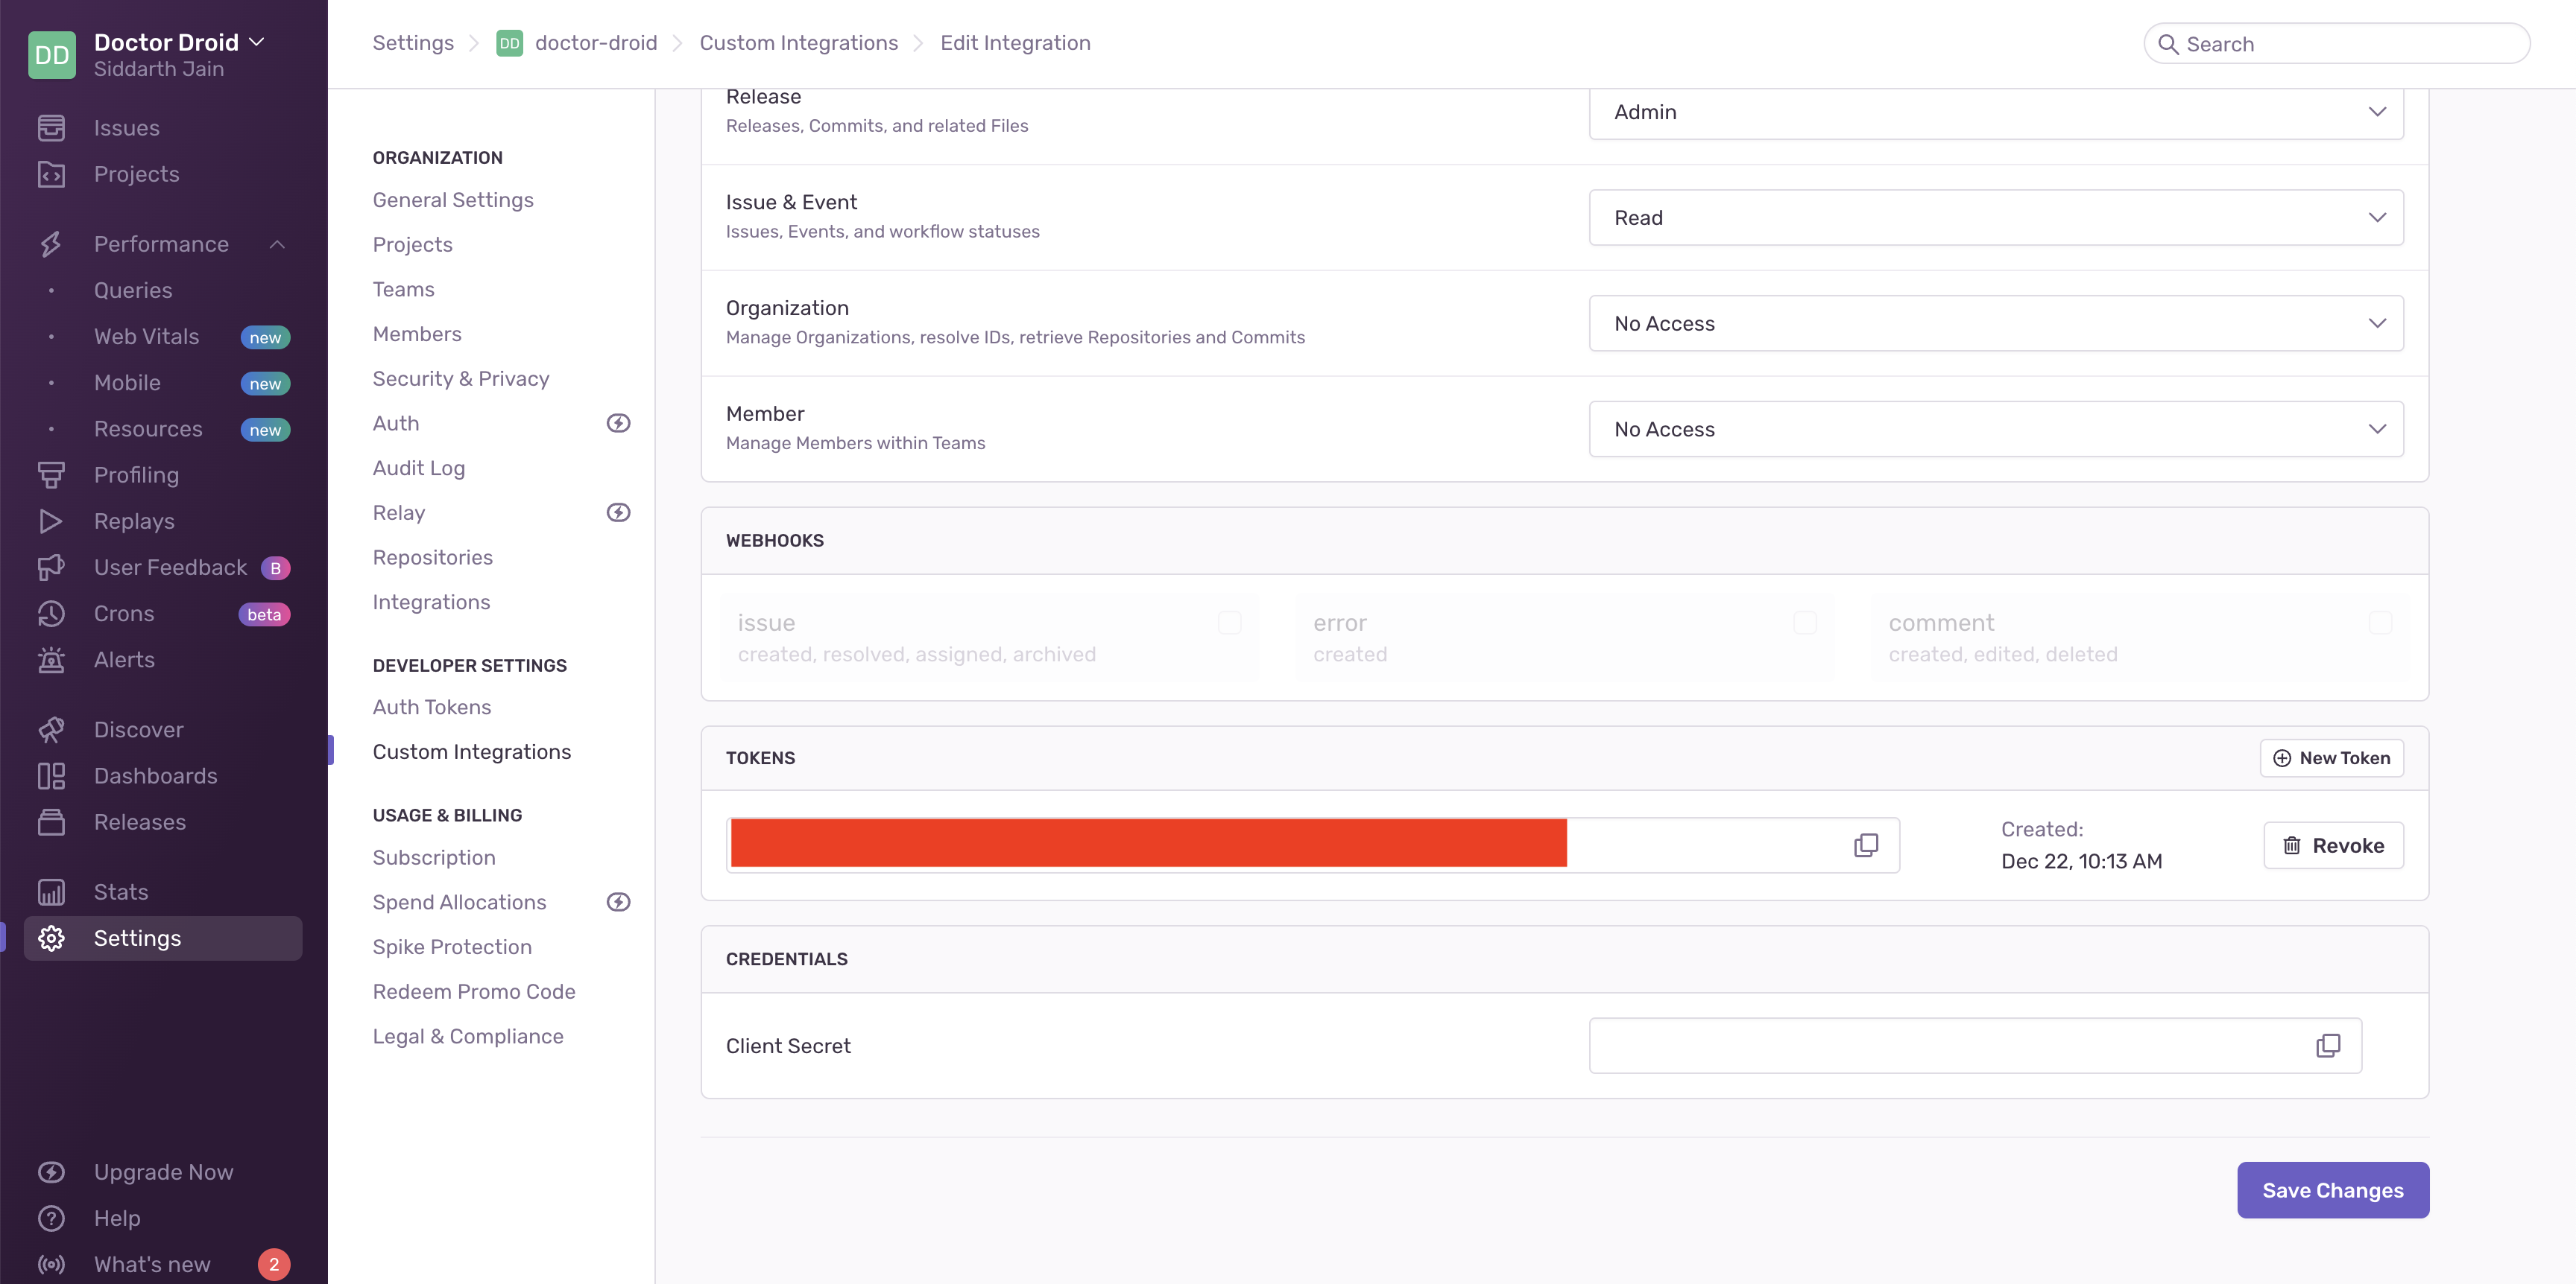The width and height of the screenshot is (2576, 1284).
Task: Open the Member permission dropdown
Action: click(1996, 430)
